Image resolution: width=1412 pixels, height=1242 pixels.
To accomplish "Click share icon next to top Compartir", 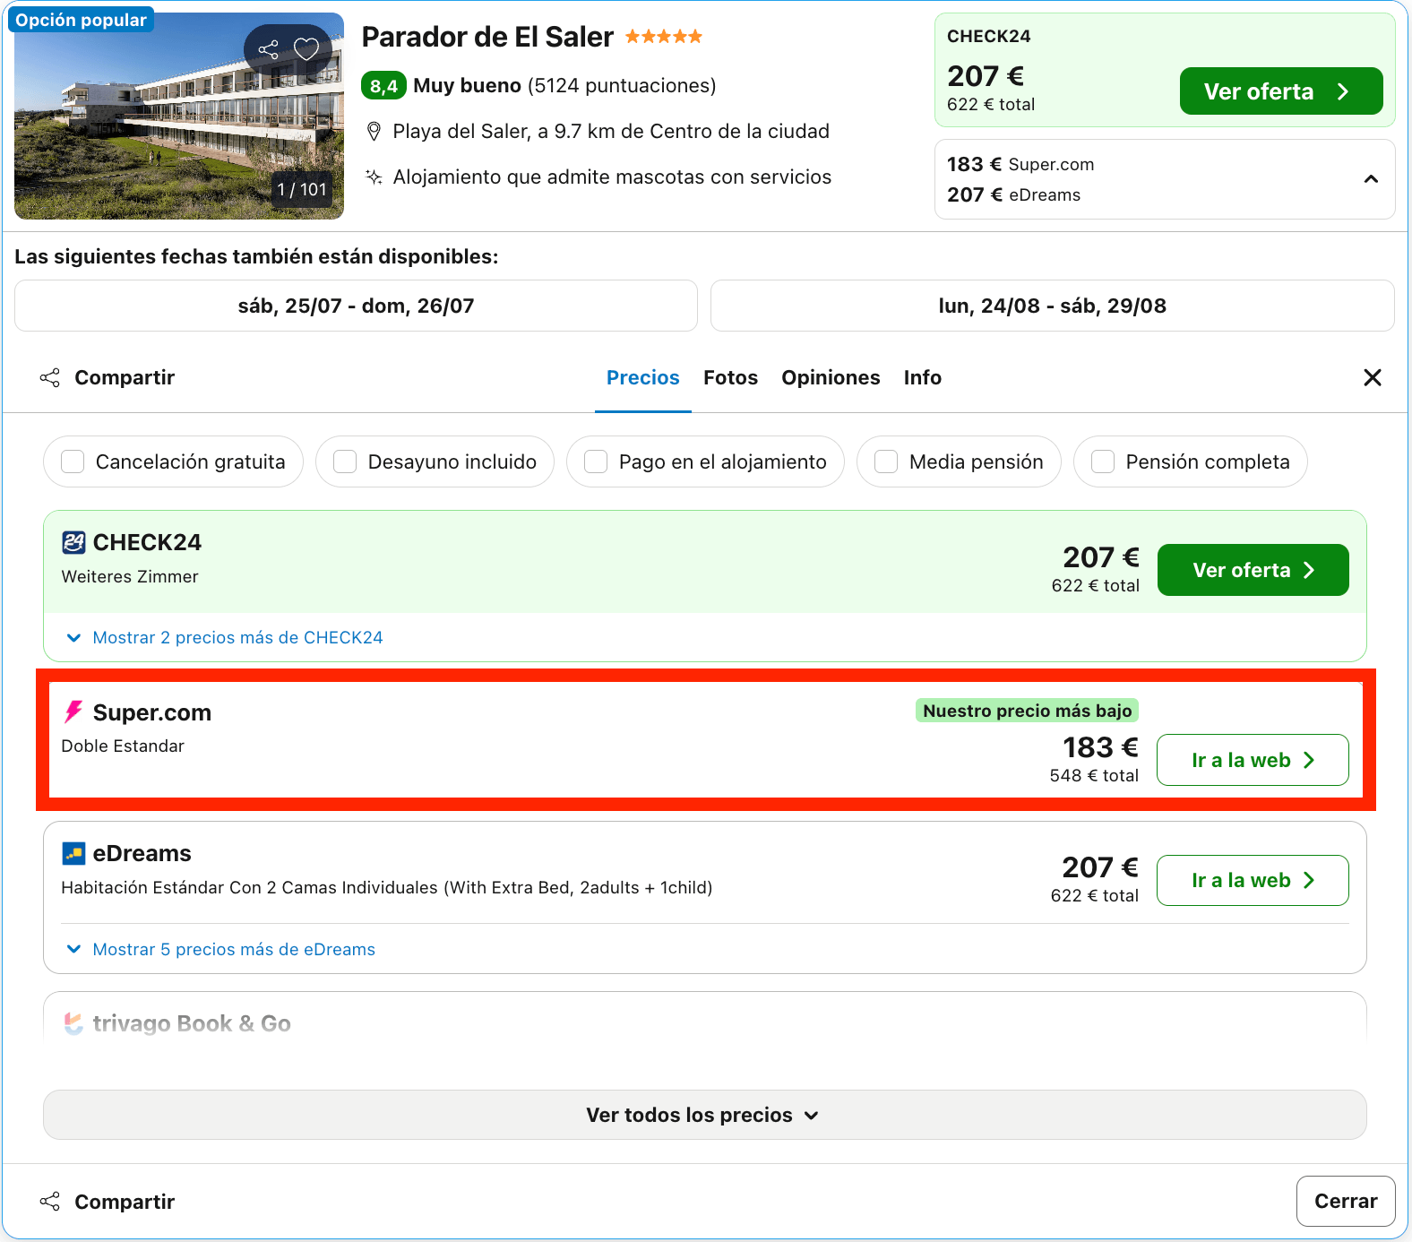I will pyautogui.click(x=50, y=378).
